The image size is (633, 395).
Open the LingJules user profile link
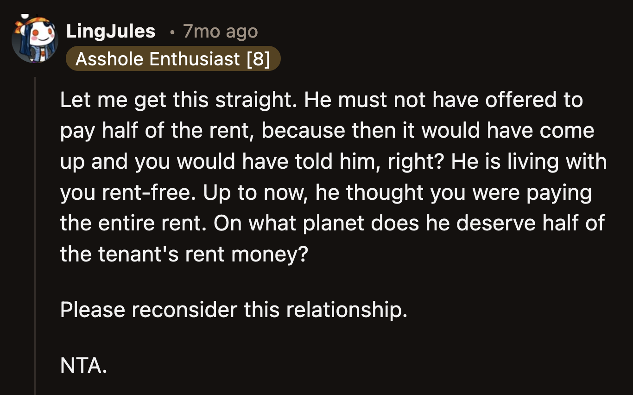coord(111,32)
